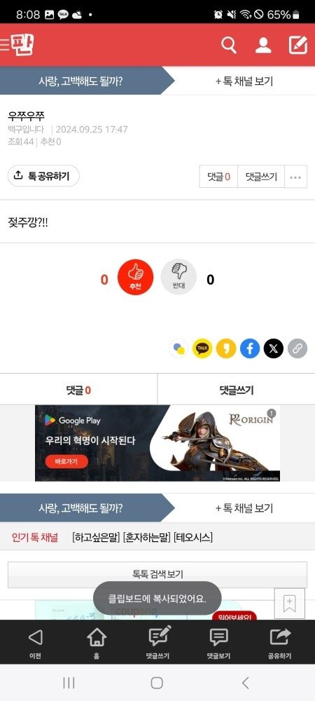This screenshot has height=701, width=315.
Task: Expand the top +톡 채널 보기 link
Action: (244, 81)
